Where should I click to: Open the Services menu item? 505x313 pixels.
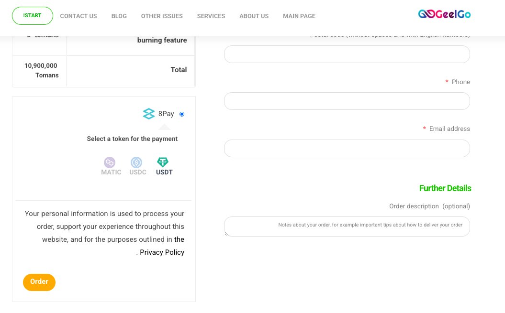[x=211, y=16]
